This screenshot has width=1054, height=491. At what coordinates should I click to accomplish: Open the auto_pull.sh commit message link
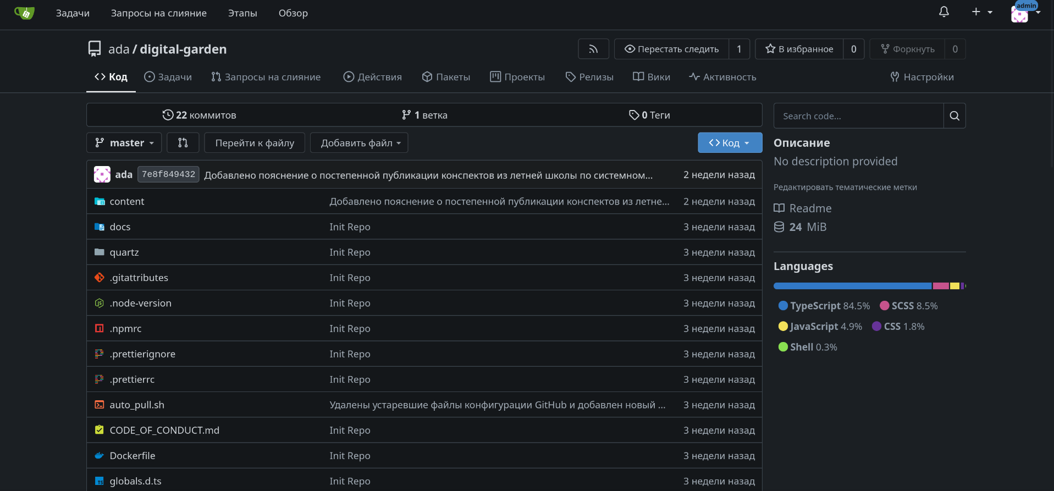498,405
